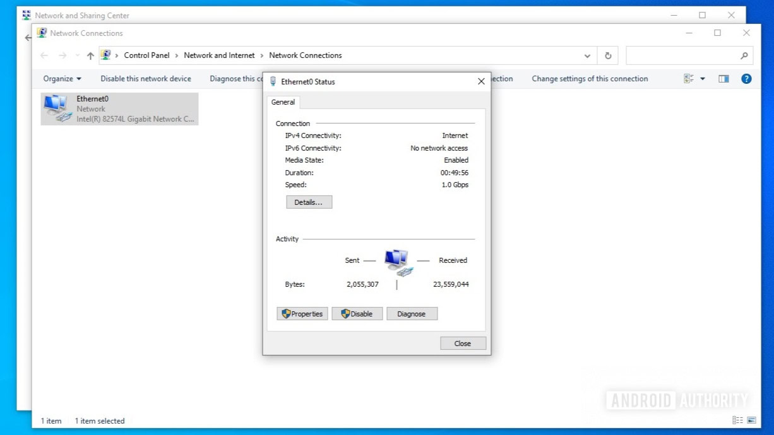774x435 pixels.
Task: Switch to details view in status bar
Action: pos(737,420)
